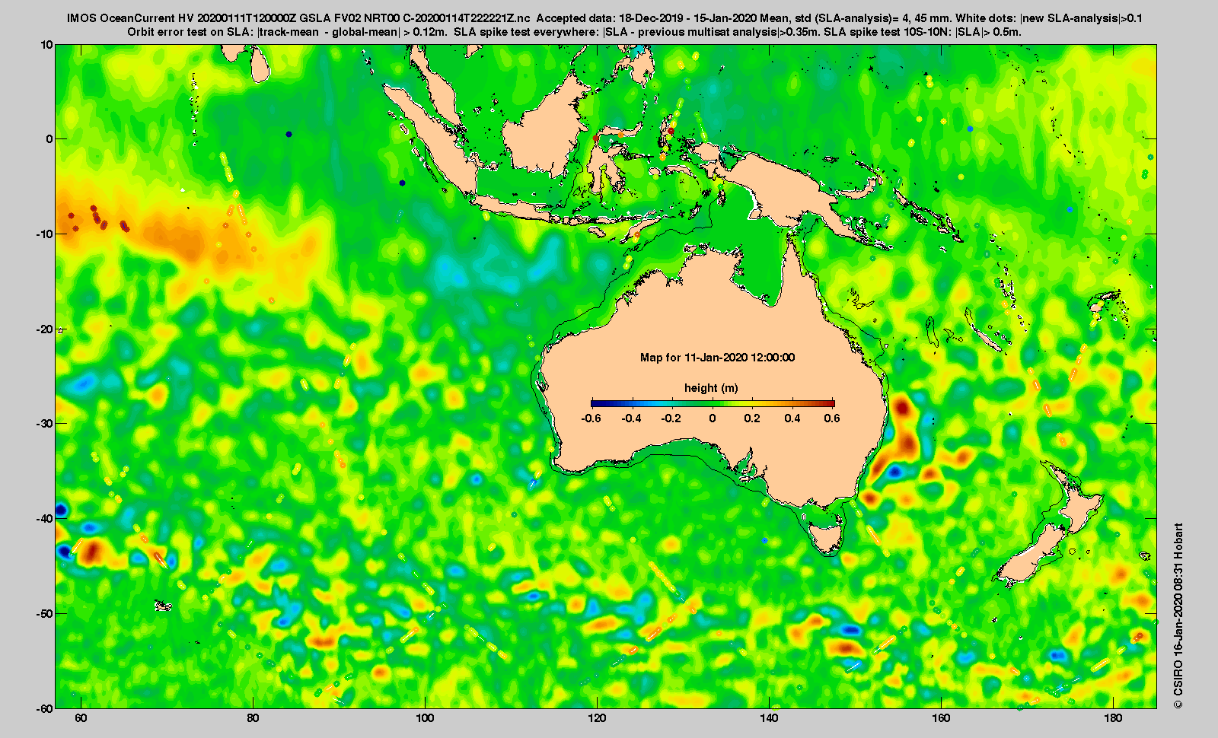1218x738 pixels.
Task: Click the 0.6 colorbar tick label
Action: (x=832, y=418)
